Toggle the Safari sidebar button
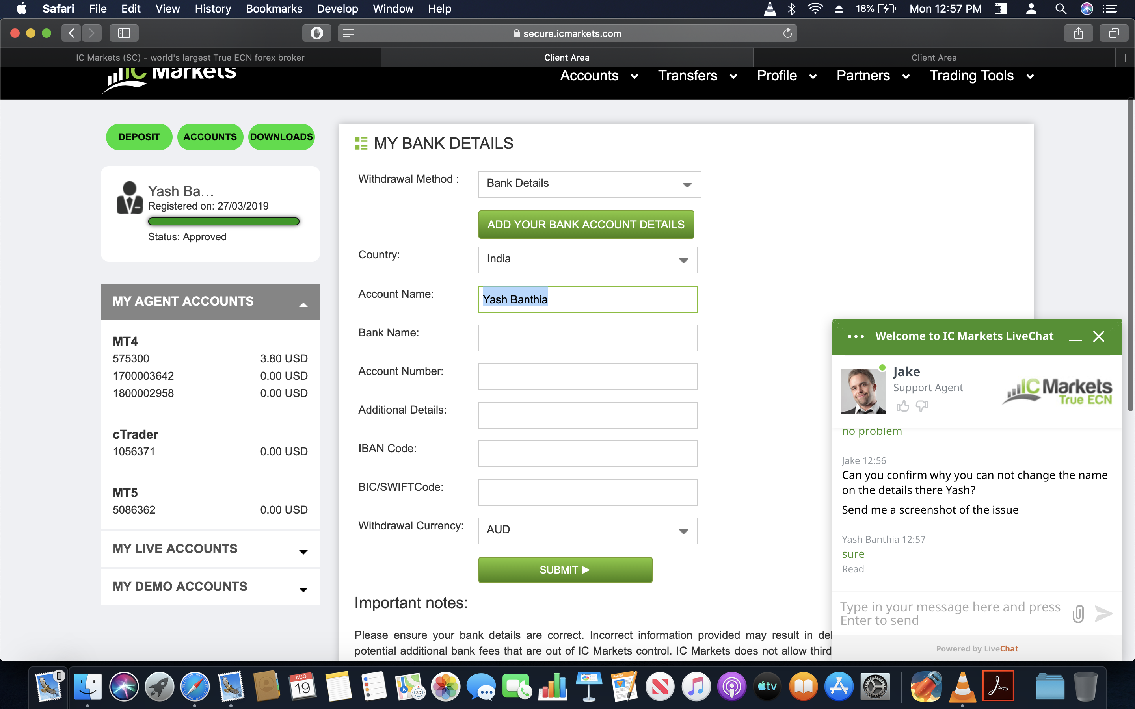The image size is (1135, 709). (x=124, y=33)
